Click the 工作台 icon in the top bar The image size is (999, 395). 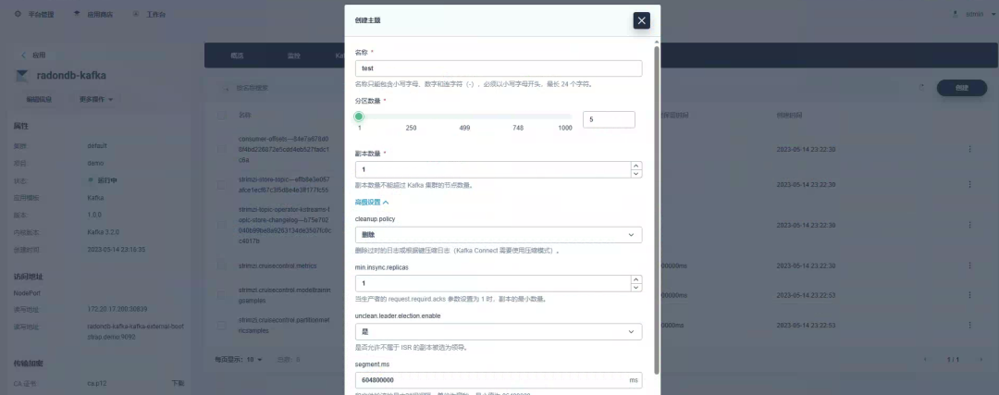(x=136, y=13)
